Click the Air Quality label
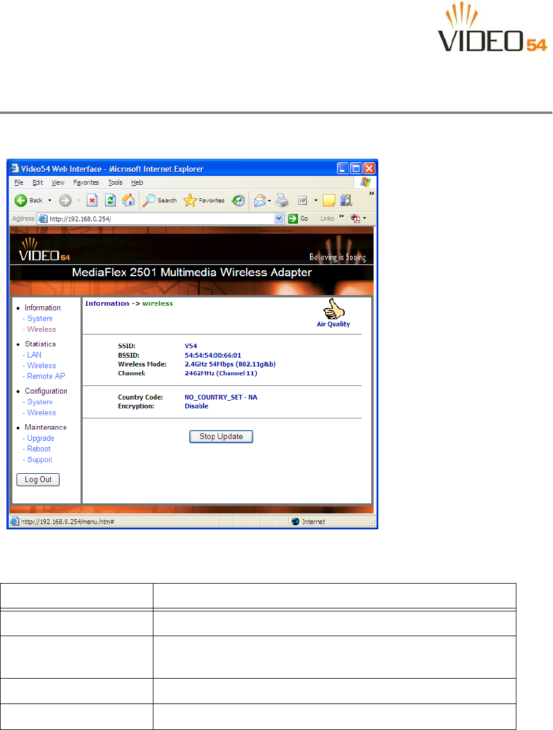This screenshot has width=553, height=730. point(333,325)
